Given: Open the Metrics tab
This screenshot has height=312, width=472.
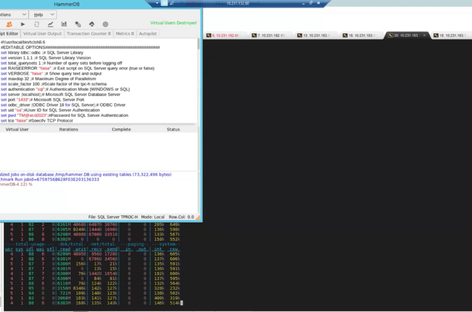Looking at the screenshot, I should [x=125, y=33].
